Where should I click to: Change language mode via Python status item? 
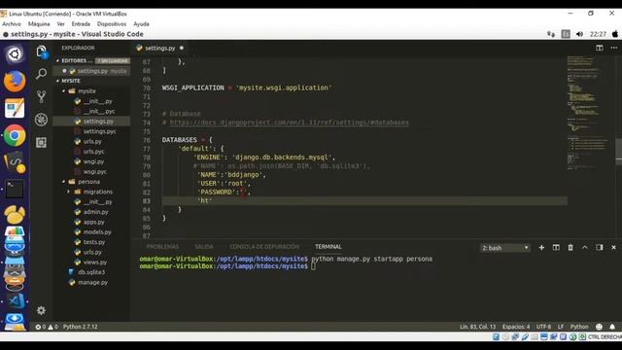click(579, 327)
